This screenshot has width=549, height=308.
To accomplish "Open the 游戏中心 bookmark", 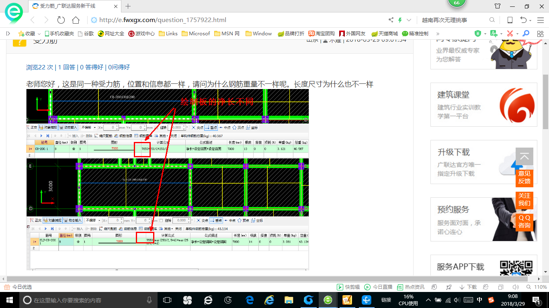I will click(141, 34).
